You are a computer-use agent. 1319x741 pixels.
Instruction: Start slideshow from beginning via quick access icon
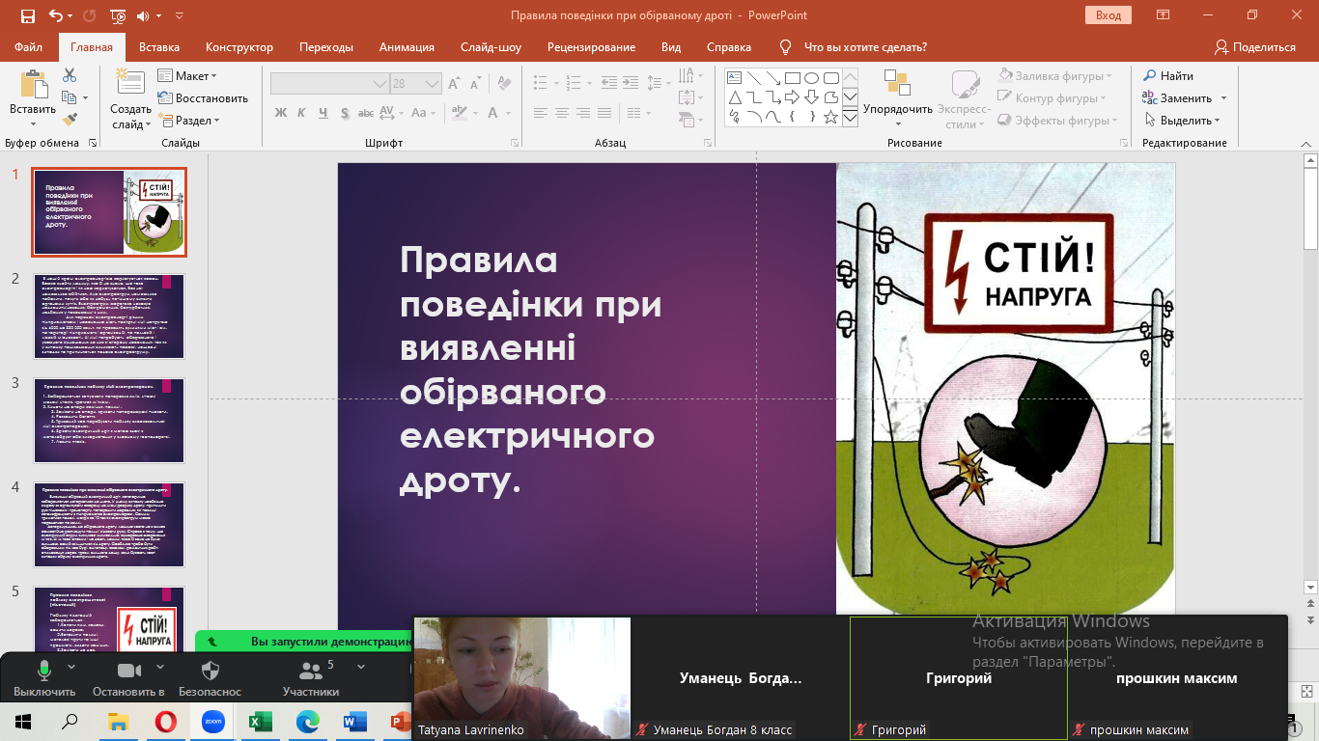click(x=118, y=15)
